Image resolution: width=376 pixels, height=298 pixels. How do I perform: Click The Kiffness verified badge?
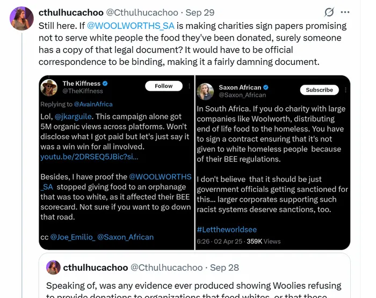click(x=105, y=84)
